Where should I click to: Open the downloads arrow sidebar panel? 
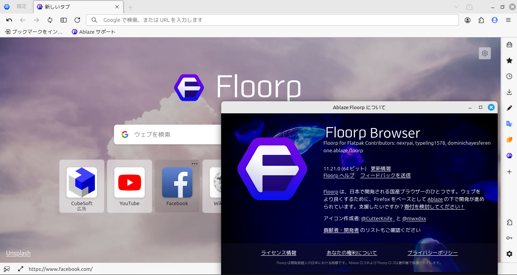[509, 92]
